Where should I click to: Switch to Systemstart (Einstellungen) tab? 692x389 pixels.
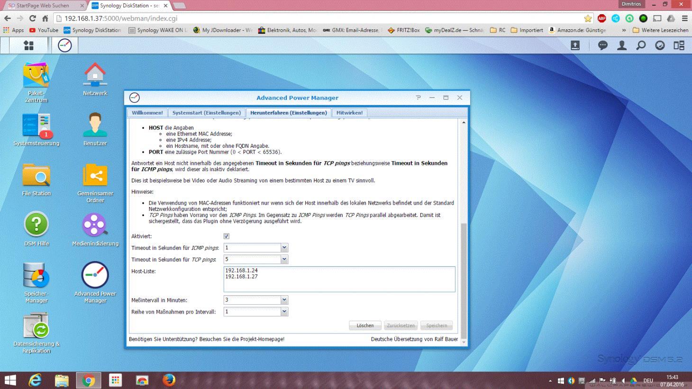point(207,113)
